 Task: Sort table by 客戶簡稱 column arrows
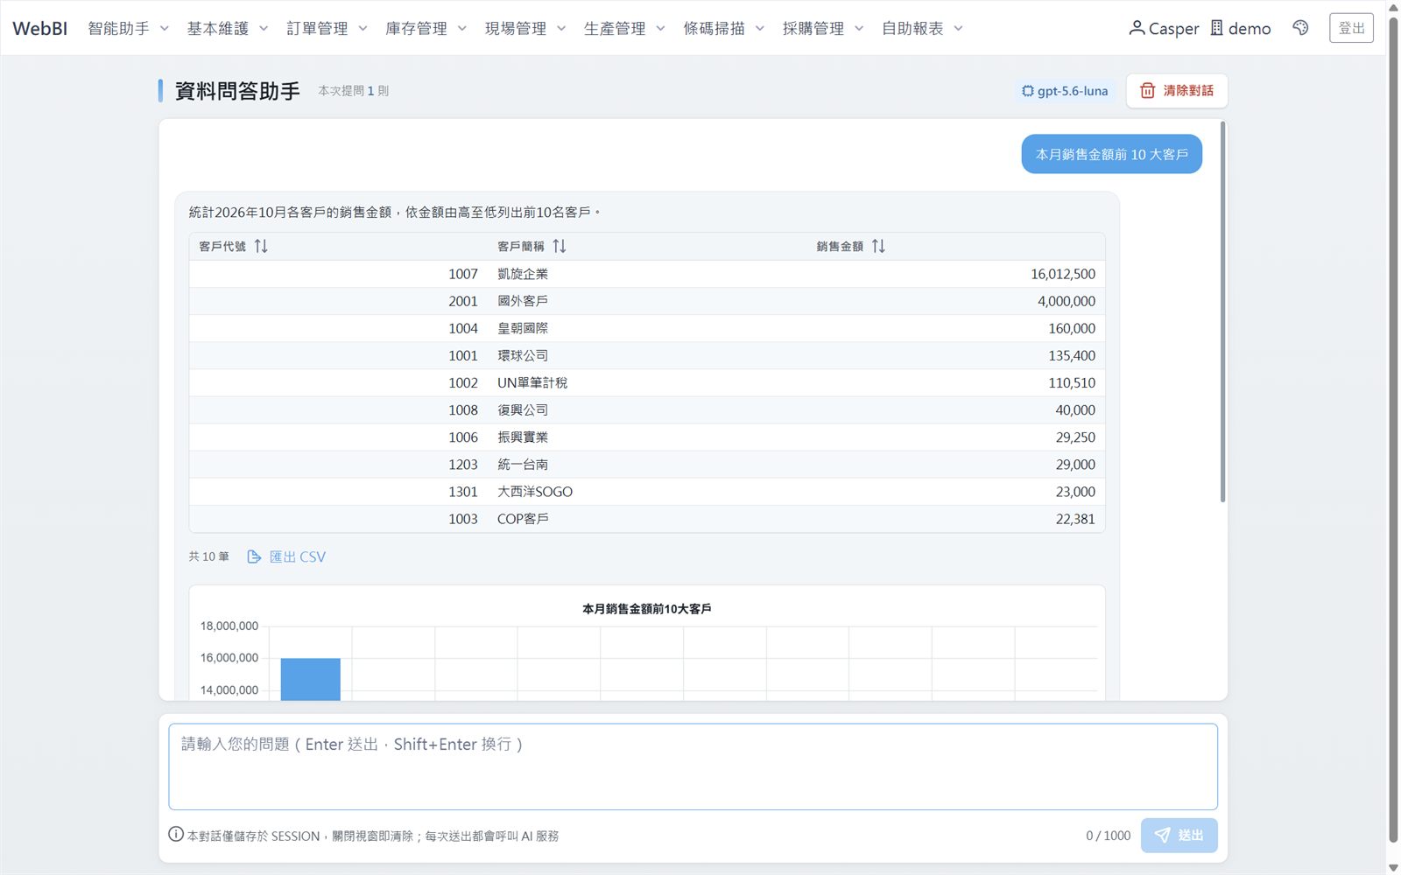click(560, 246)
